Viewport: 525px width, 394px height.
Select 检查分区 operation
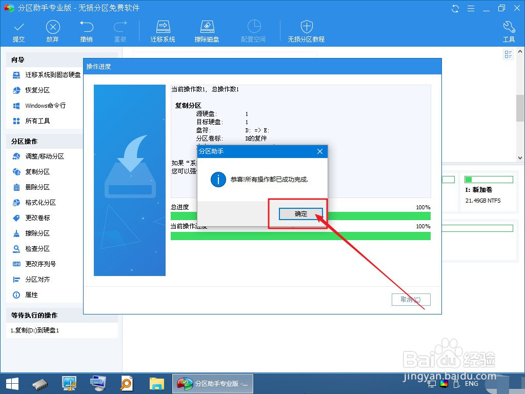31,249
